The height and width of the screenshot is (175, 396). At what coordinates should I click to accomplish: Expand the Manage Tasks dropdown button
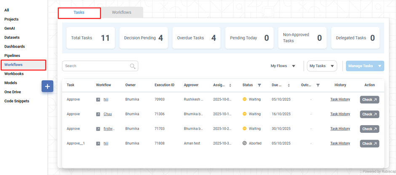coord(380,66)
